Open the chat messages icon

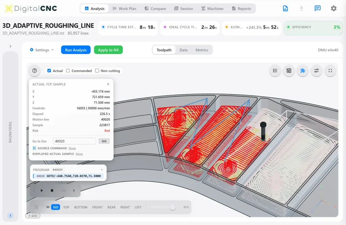tap(317, 8)
